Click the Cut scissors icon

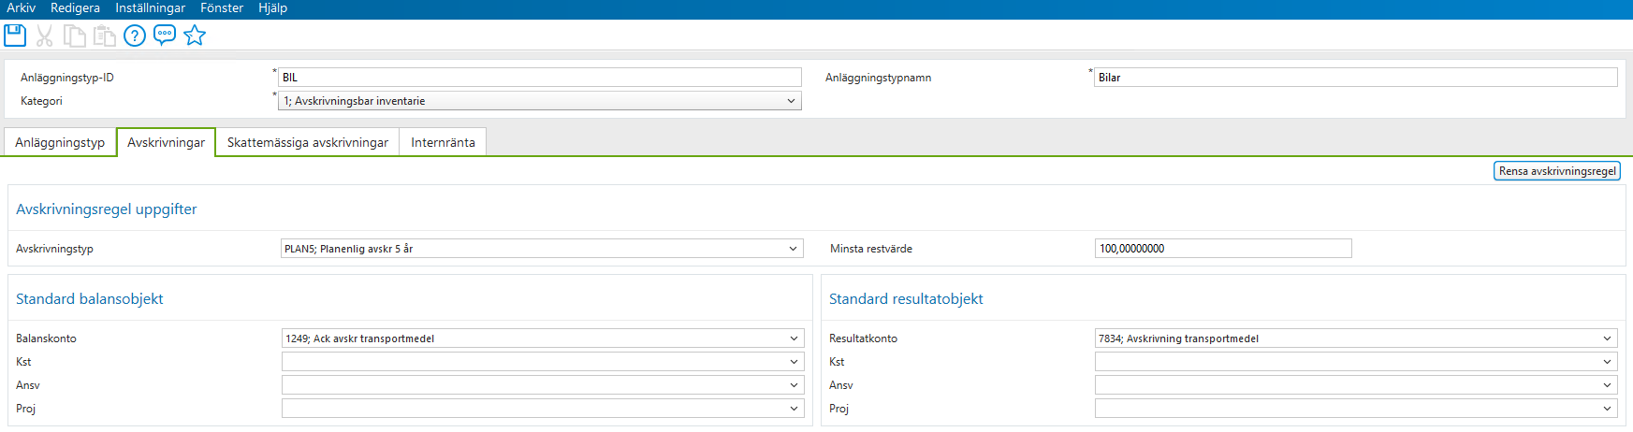point(44,36)
